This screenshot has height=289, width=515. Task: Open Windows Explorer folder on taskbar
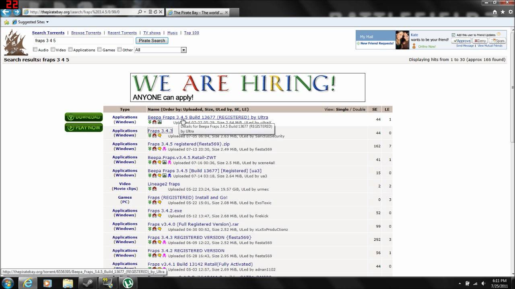point(68,283)
